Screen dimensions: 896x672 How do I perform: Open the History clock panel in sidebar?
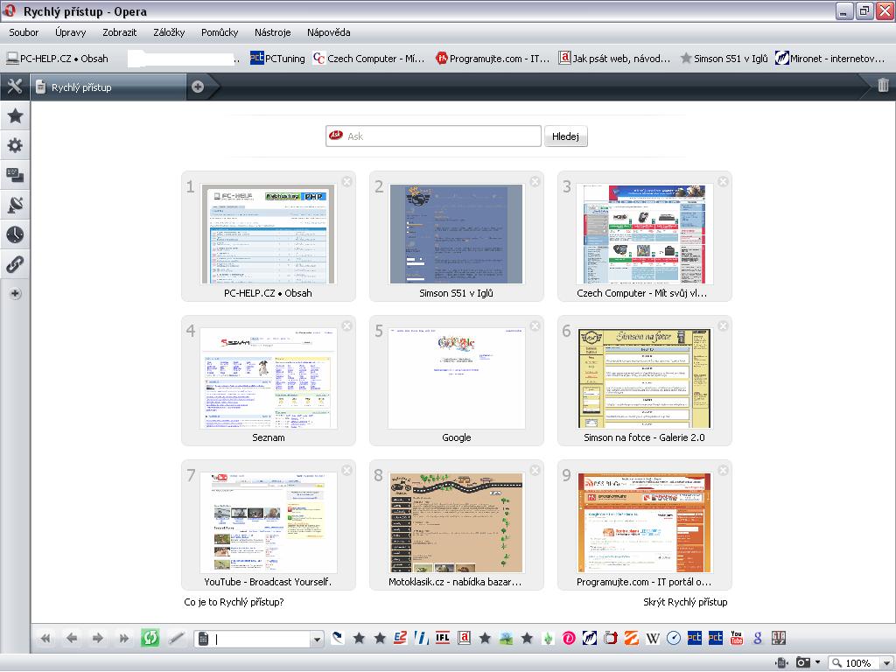(15, 234)
